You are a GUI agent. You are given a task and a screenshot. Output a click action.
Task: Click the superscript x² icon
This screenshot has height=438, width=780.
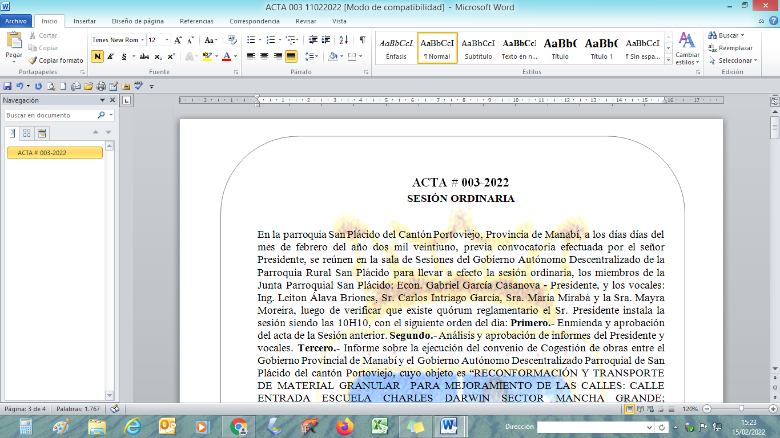(171, 56)
